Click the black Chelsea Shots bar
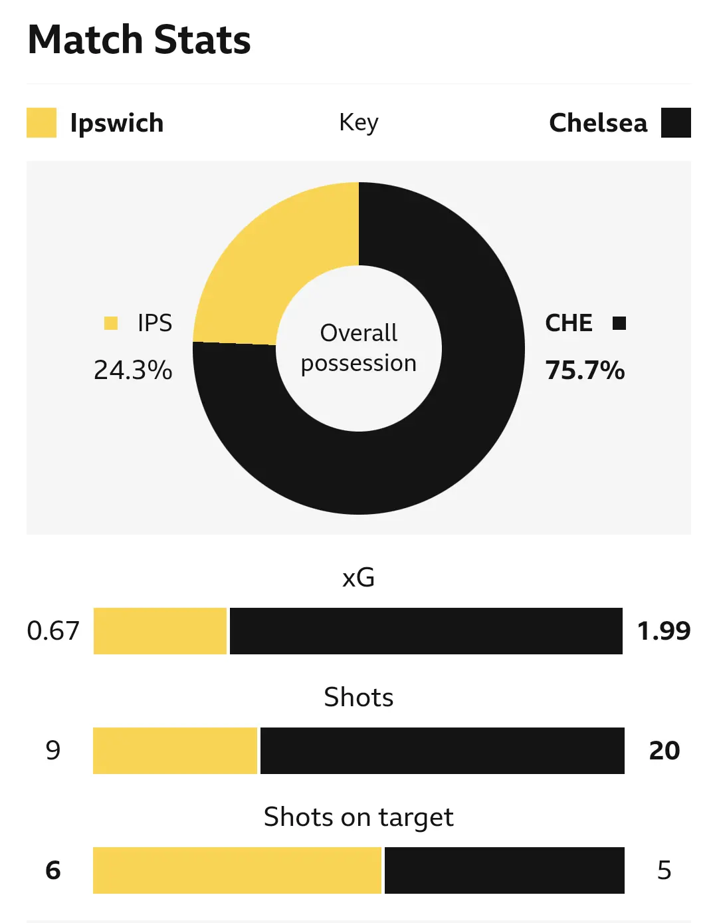Screen dimensions: 715x923 pos(442,751)
